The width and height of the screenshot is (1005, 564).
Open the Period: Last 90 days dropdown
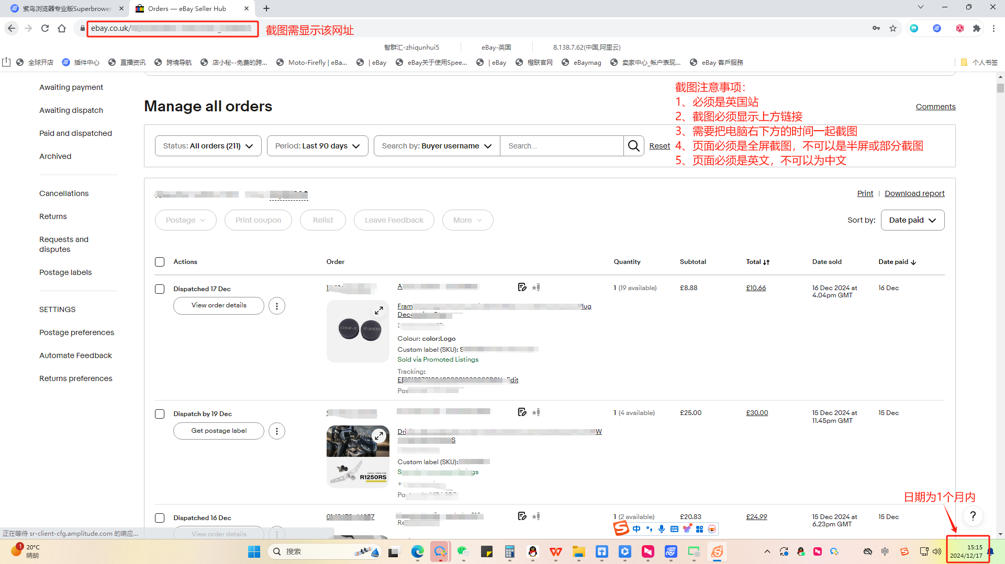tap(317, 146)
